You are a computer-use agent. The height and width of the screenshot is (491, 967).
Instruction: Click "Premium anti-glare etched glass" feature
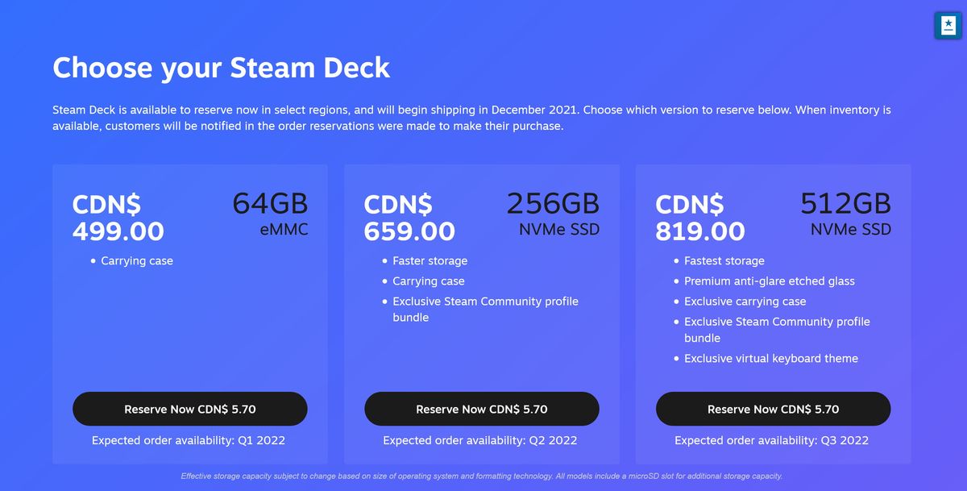coord(770,281)
